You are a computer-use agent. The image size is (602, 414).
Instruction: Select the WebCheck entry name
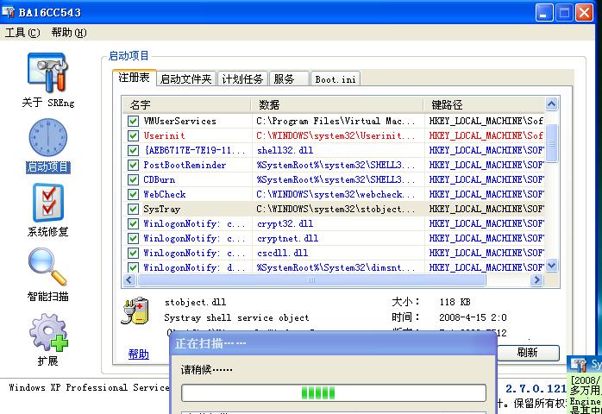point(165,194)
